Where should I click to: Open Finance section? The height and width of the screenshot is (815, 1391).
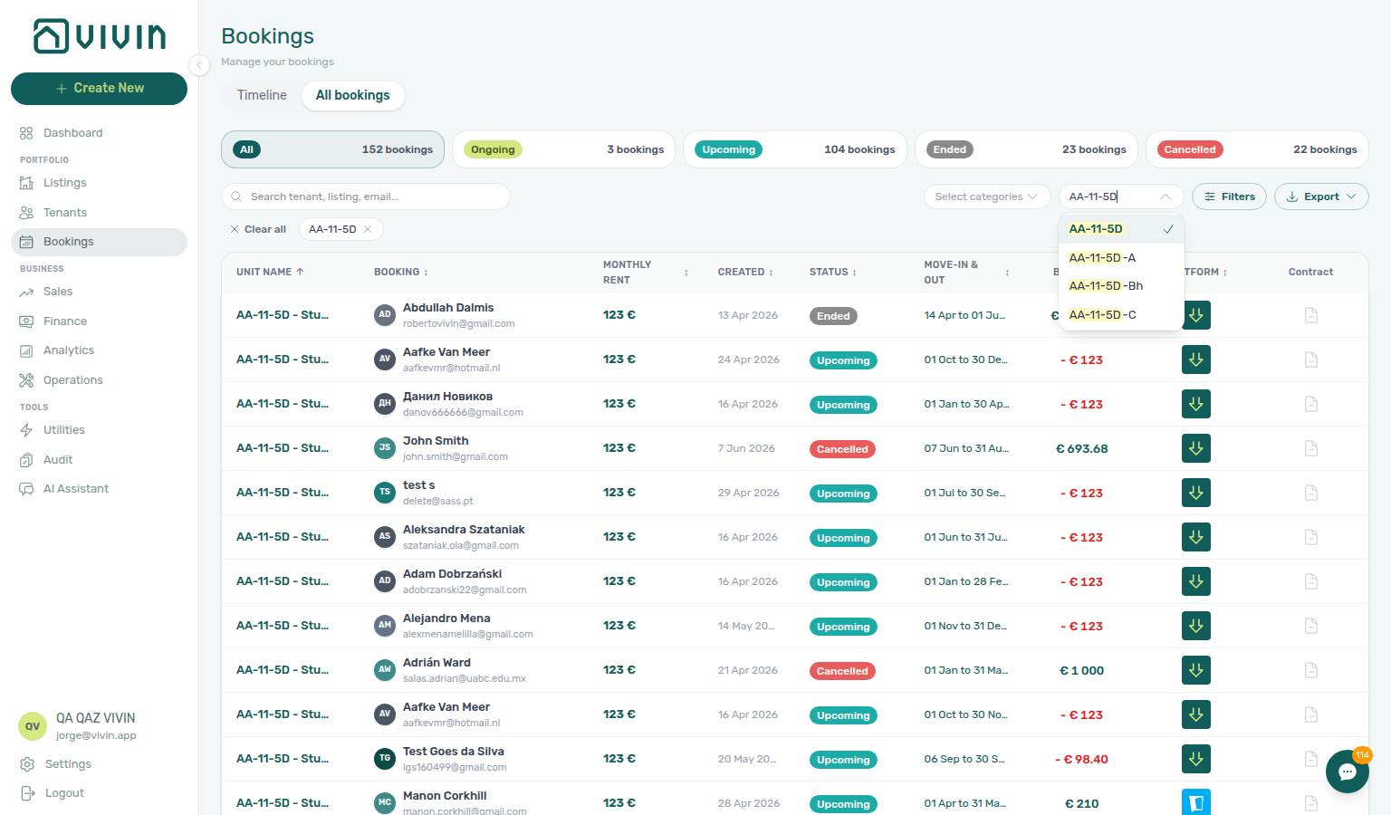pos(99,321)
